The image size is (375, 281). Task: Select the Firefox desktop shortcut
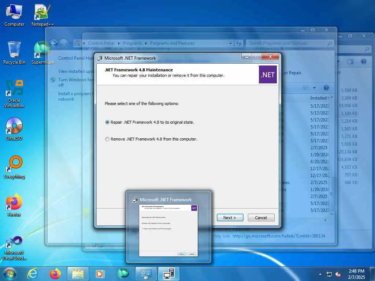click(14, 205)
